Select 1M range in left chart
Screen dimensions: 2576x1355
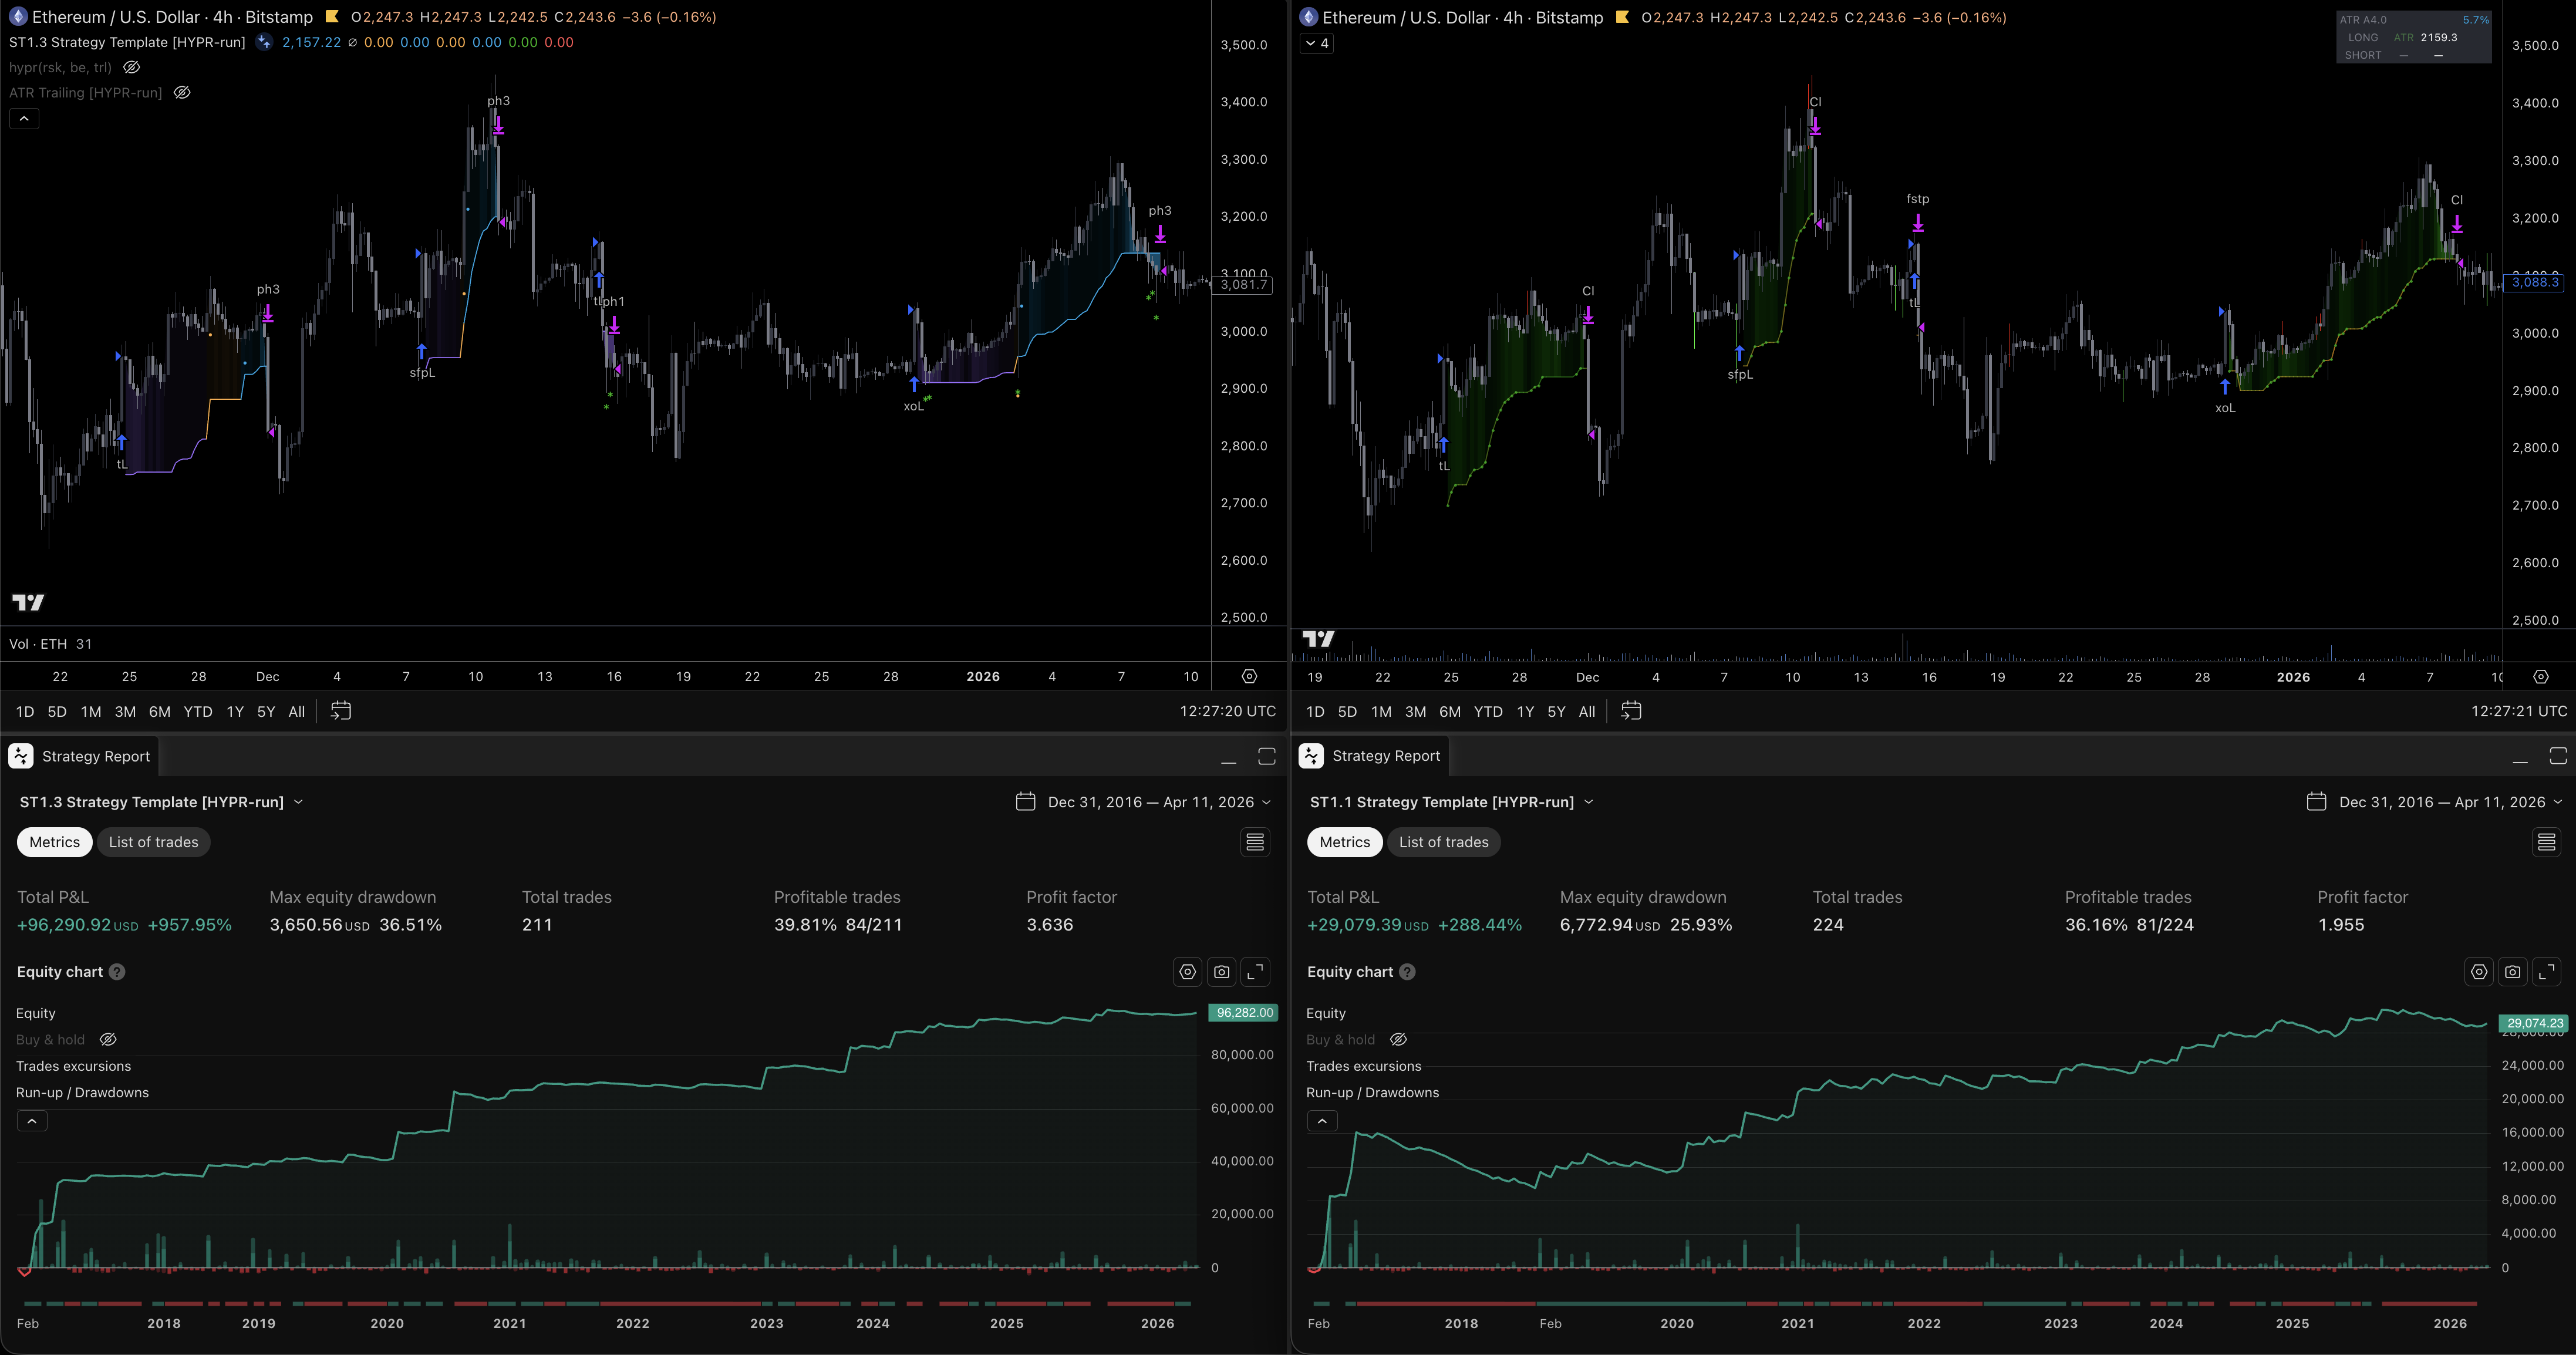click(91, 712)
